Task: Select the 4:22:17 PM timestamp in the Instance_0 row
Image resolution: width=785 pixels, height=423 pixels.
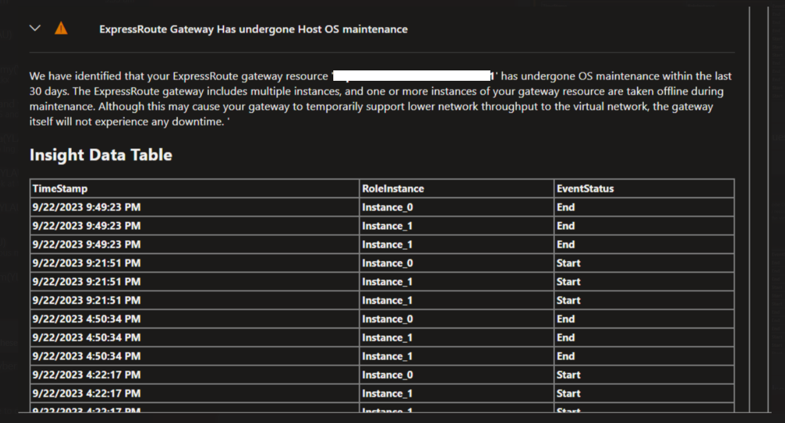Action: [87, 375]
